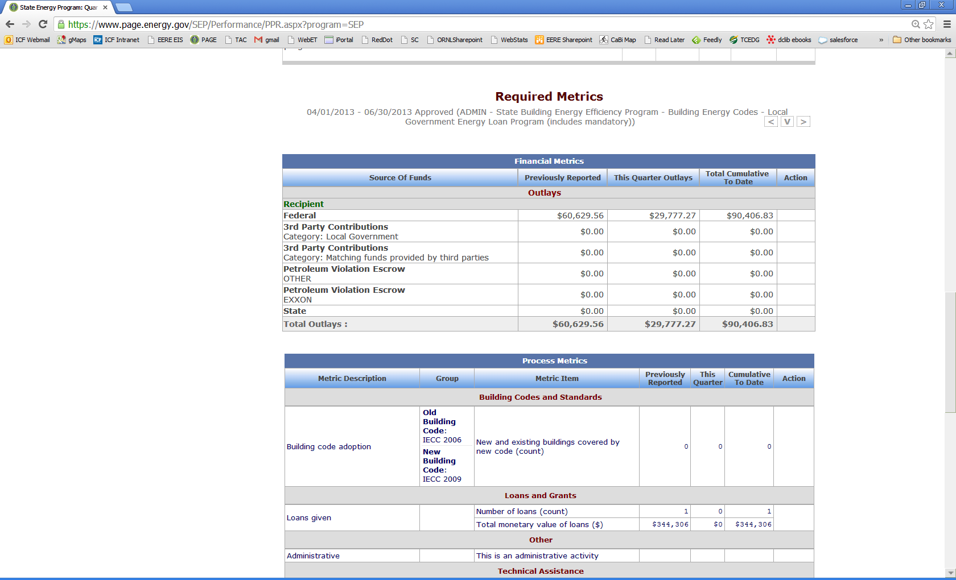The width and height of the screenshot is (956, 580).
Task: Click the zoom magnifier icon in address bar
Action: click(916, 24)
